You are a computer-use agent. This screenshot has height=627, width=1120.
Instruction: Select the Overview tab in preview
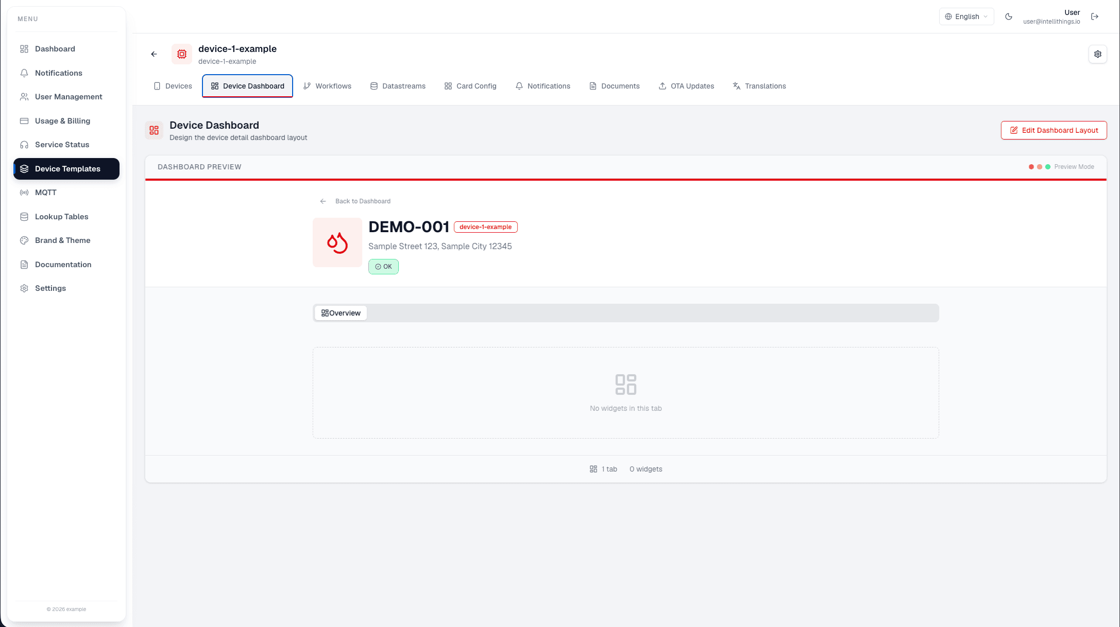pos(341,313)
